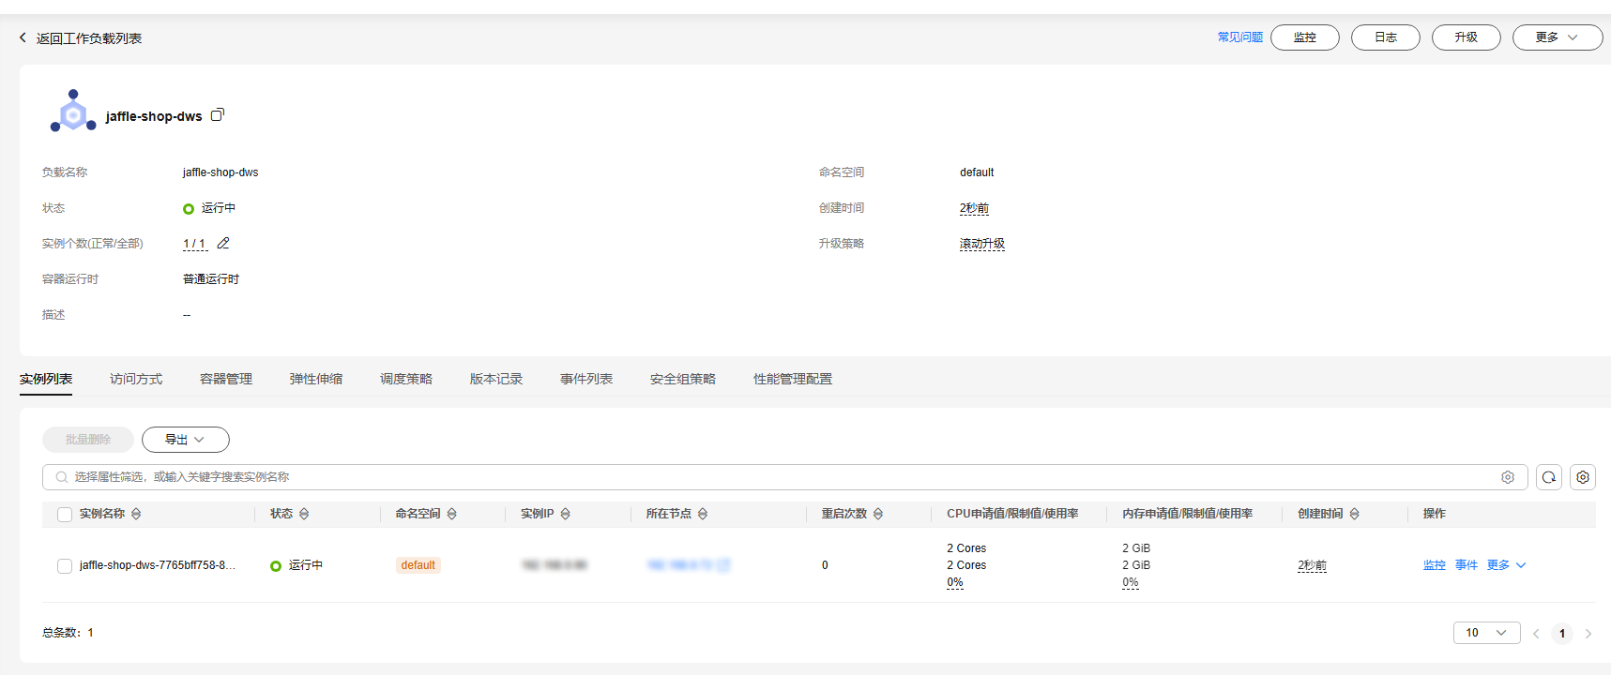Select the 版本记录 tab
This screenshot has width=1611, height=675.
(x=496, y=379)
